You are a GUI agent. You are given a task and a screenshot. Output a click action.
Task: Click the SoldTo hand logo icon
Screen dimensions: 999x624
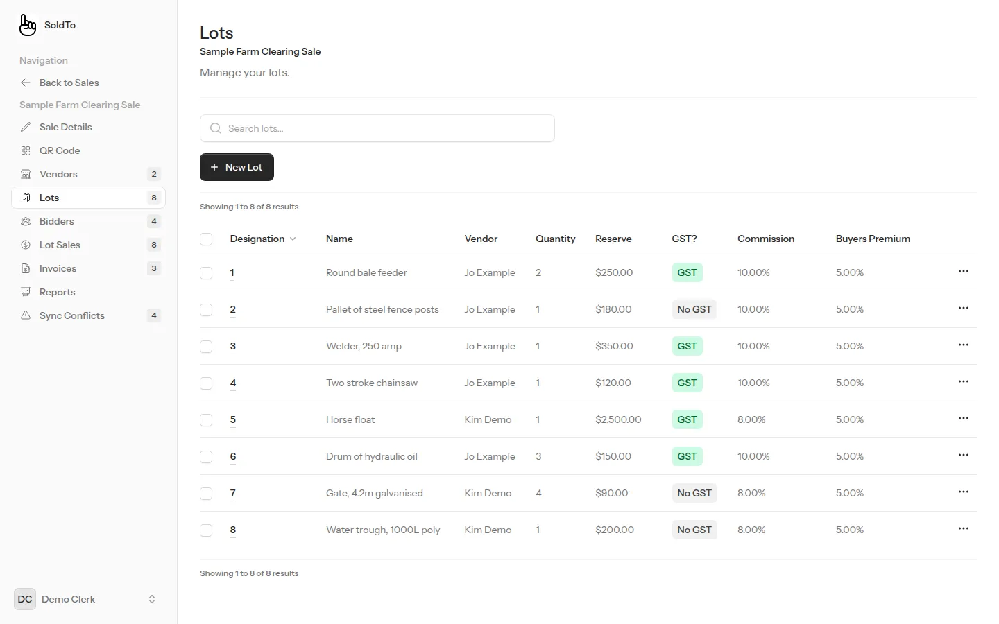(x=28, y=25)
